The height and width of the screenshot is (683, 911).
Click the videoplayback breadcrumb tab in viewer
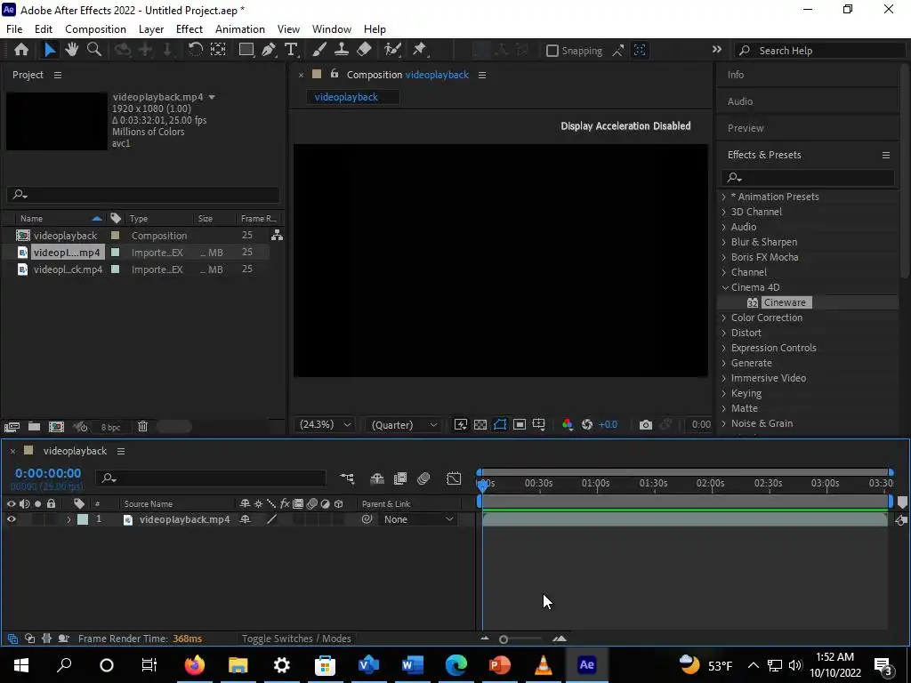(346, 97)
